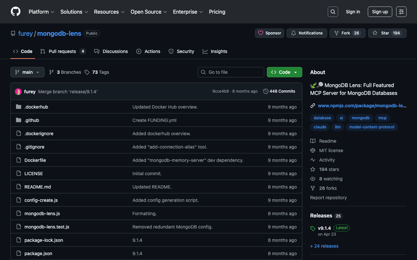Select the model-context-protocol topic tag
Viewport: 417px width, 260px height.
(x=372, y=127)
